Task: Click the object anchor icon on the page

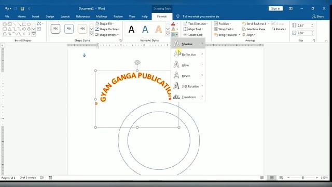Action: coord(84,55)
